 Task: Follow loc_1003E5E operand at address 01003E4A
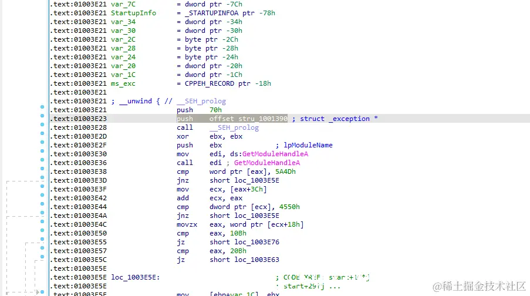[x=257, y=216]
